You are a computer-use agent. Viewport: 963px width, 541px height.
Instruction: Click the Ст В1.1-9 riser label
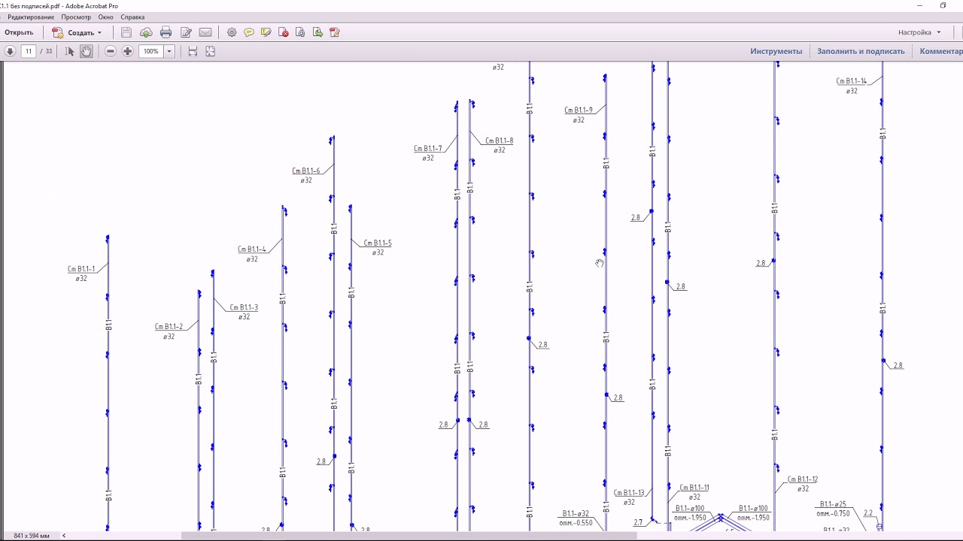click(579, 110)
